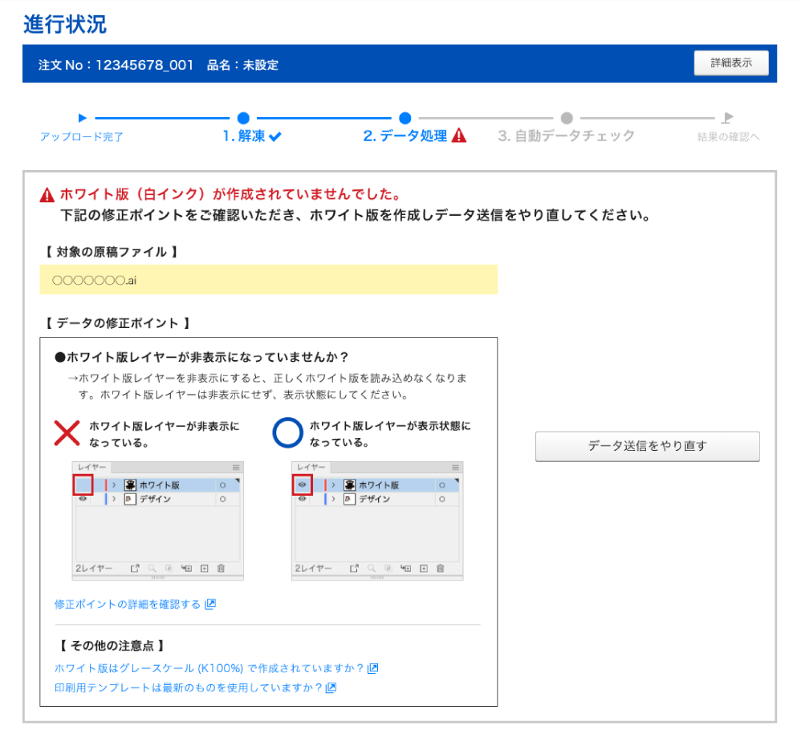This screenshot has height=754, width=801.
Task: Toggle ホワイト版 eye icon in right layer panel
Action: pos(303,485)
